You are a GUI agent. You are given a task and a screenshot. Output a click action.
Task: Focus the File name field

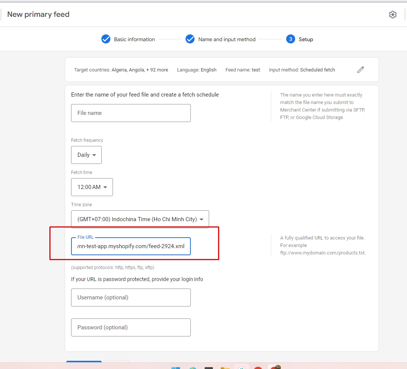[131, 113]
